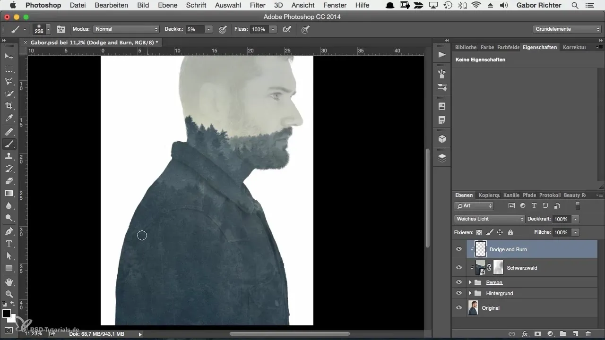
Task: Open the Weiches Licht blend mode dropdown
Action: (x=489, y=219)
